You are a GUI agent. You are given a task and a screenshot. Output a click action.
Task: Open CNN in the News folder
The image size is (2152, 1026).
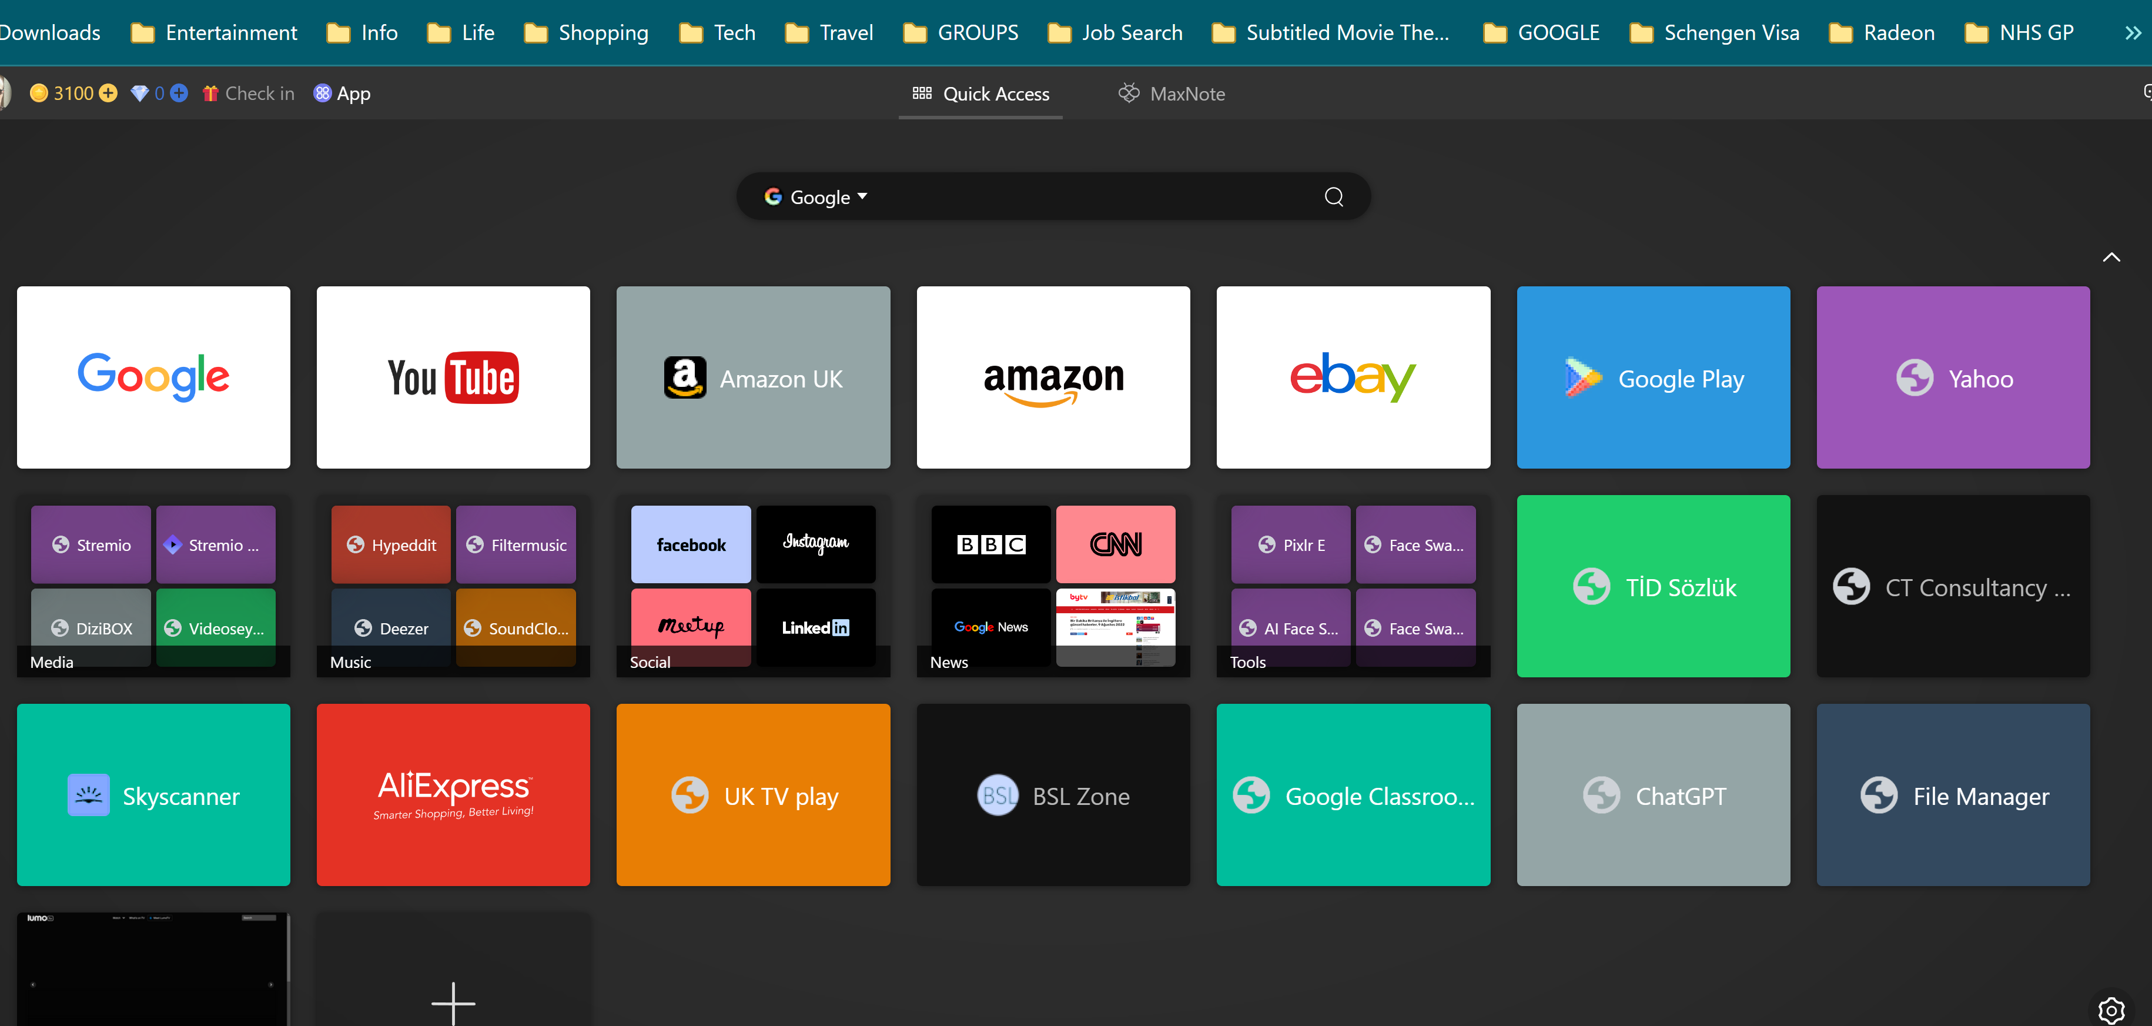pos(1115,544)
